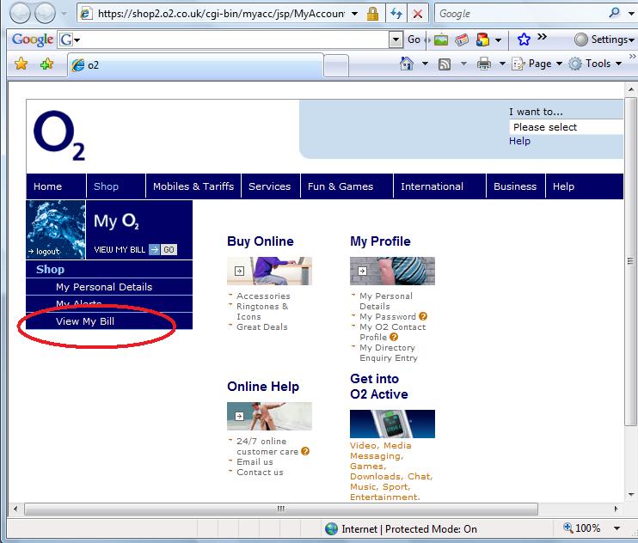The width and height of the screenshot is (638, 543).
Task: Click the Favorites Center star icon
Action: [21, 64]
